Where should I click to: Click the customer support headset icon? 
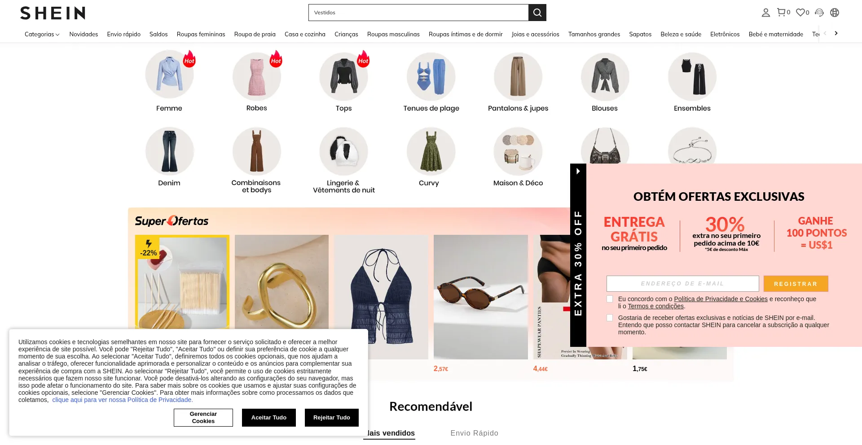pos(819,13)
